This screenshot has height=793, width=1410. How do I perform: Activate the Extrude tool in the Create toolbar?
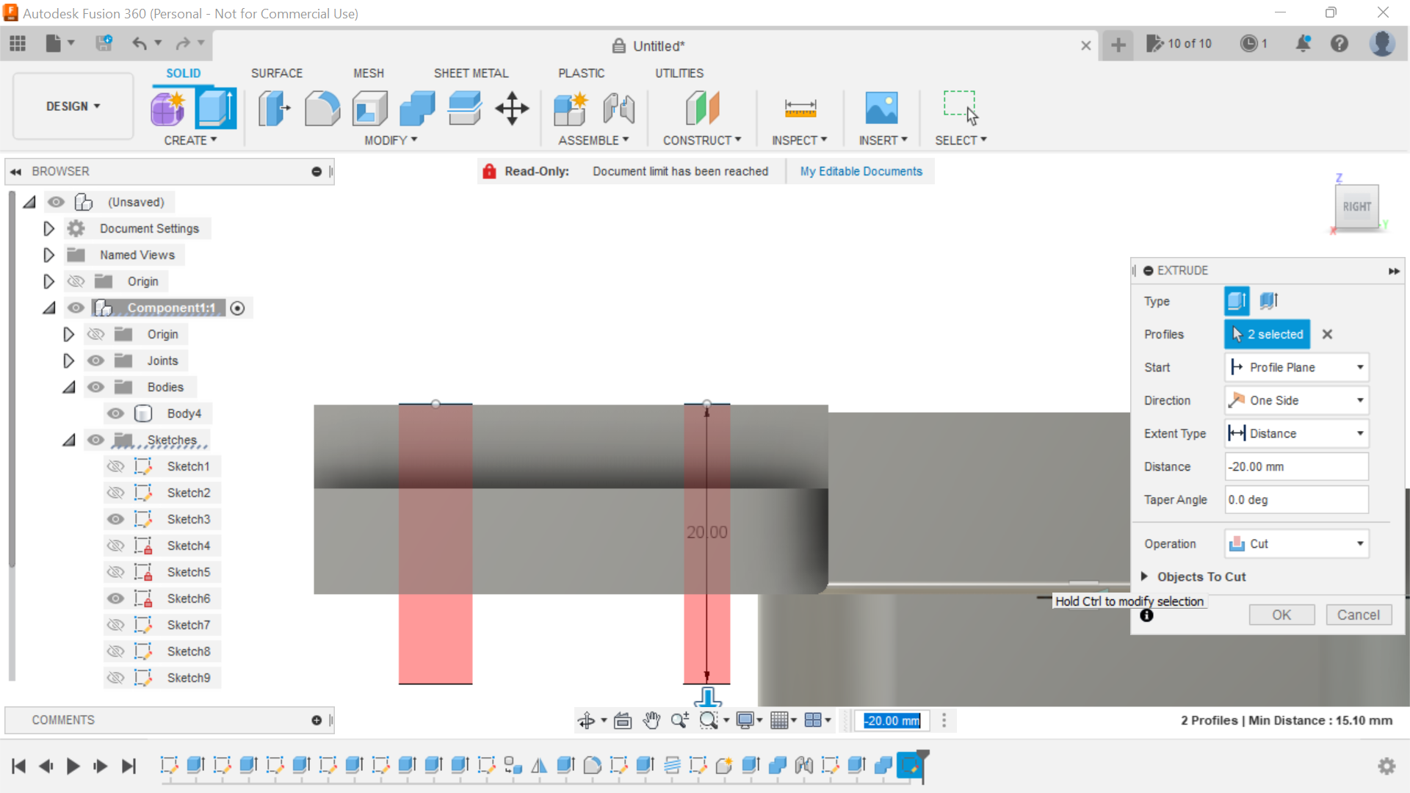click(x=215, y=109)
